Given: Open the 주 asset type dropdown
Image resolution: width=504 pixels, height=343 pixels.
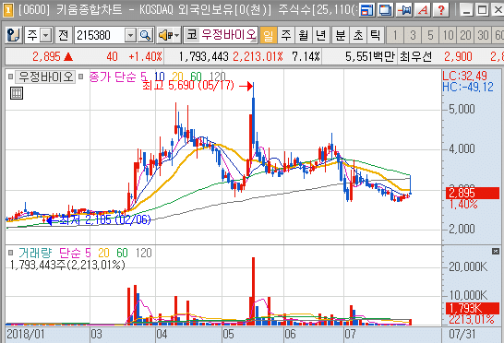Looking at the screenshot, I should point(46,35).
